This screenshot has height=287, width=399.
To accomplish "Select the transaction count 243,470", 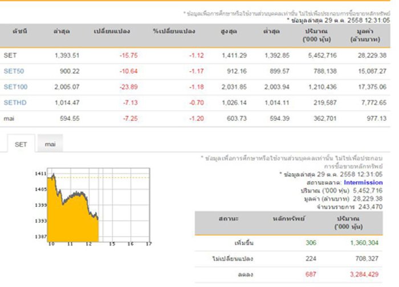I will tap(370, 207).
